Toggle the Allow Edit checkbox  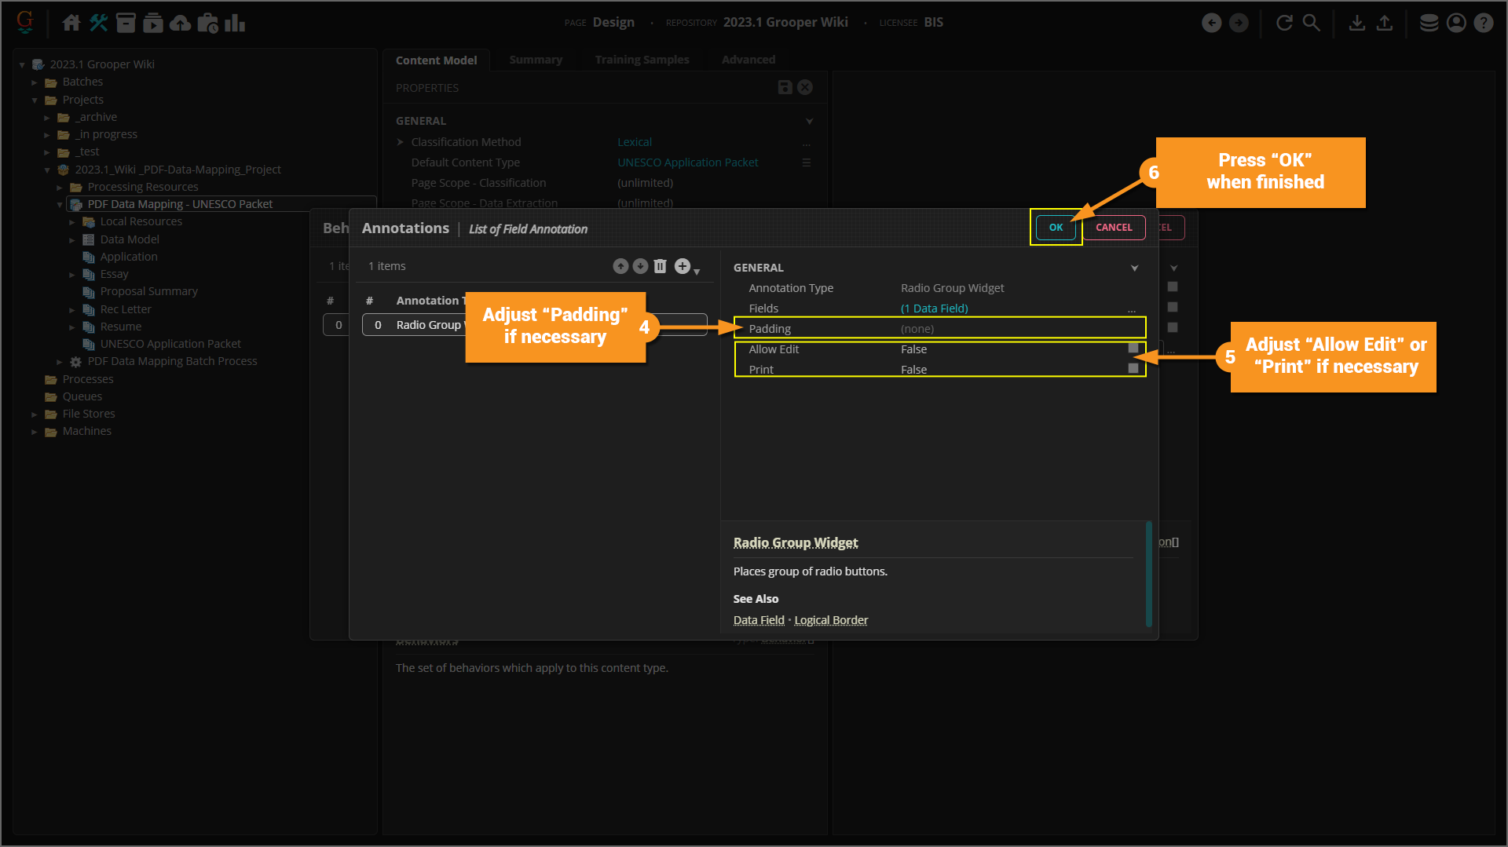1133,349
